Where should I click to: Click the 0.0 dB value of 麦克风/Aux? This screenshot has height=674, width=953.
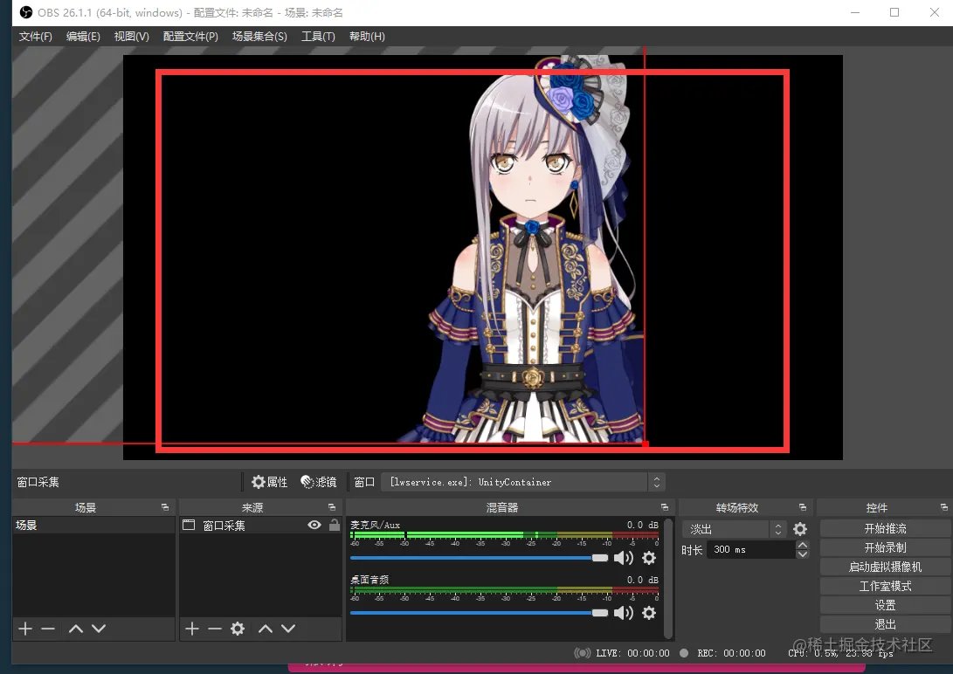[x=642, y=526]
